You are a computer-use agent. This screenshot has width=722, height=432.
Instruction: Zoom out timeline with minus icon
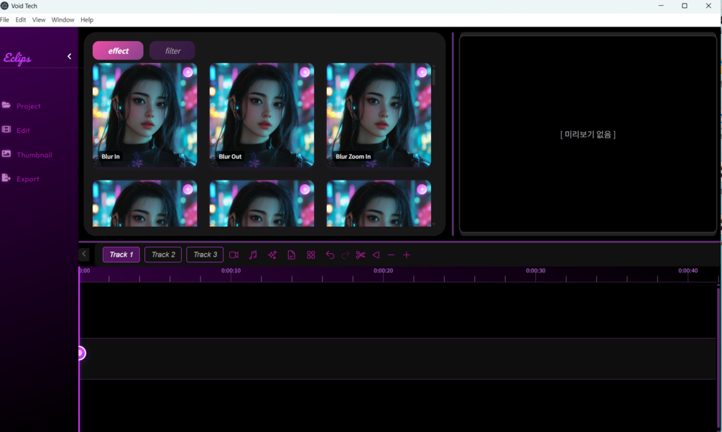[x=391, y=254]
